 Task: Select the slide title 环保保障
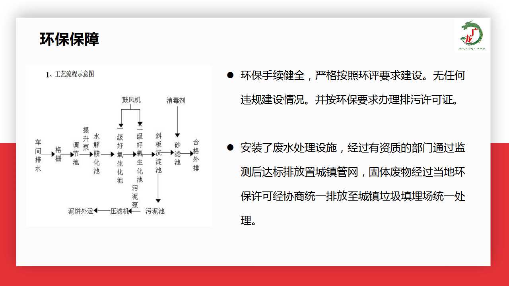[69, 39]
